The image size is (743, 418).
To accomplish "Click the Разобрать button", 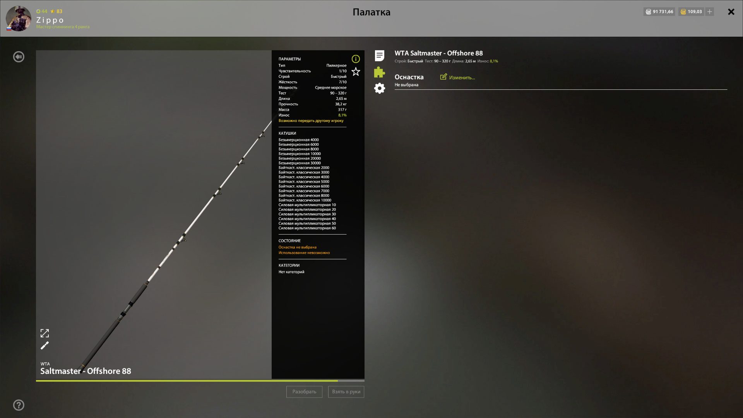I will point(304,392).
